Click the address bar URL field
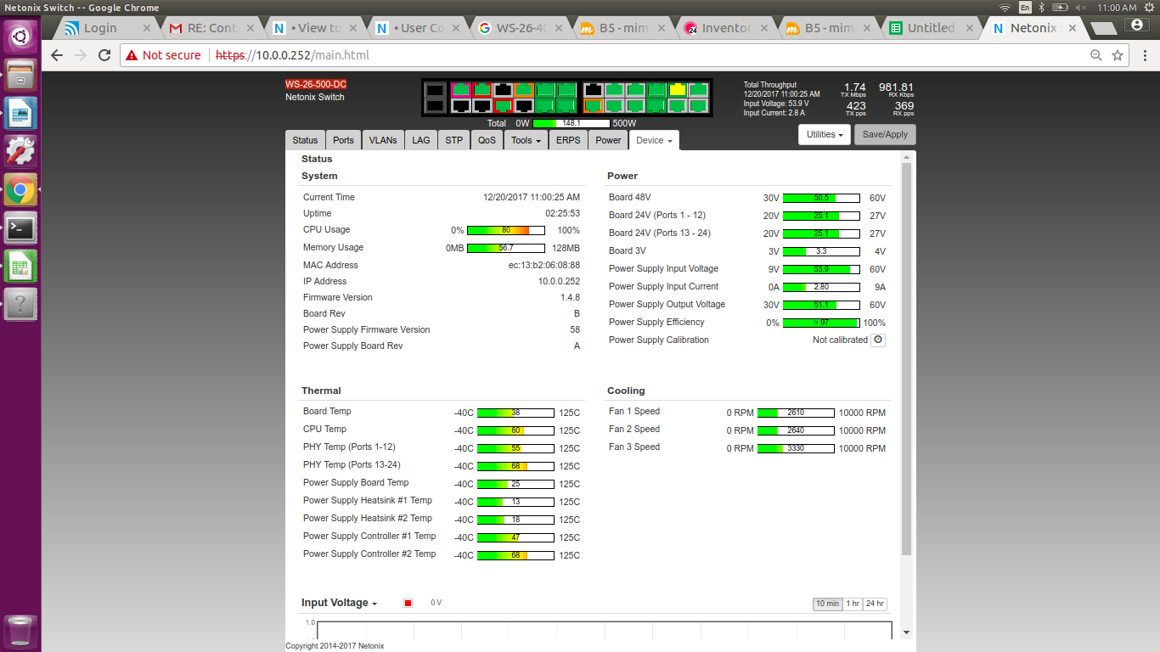This screenshot has height=652, width=1160. [x=594, y=55]
